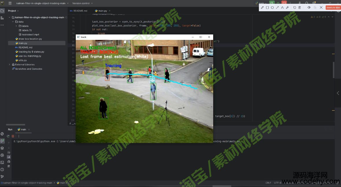Close the main.py editor tab
The width and height of the screenshot is (341, 187).
click(110, 11)
